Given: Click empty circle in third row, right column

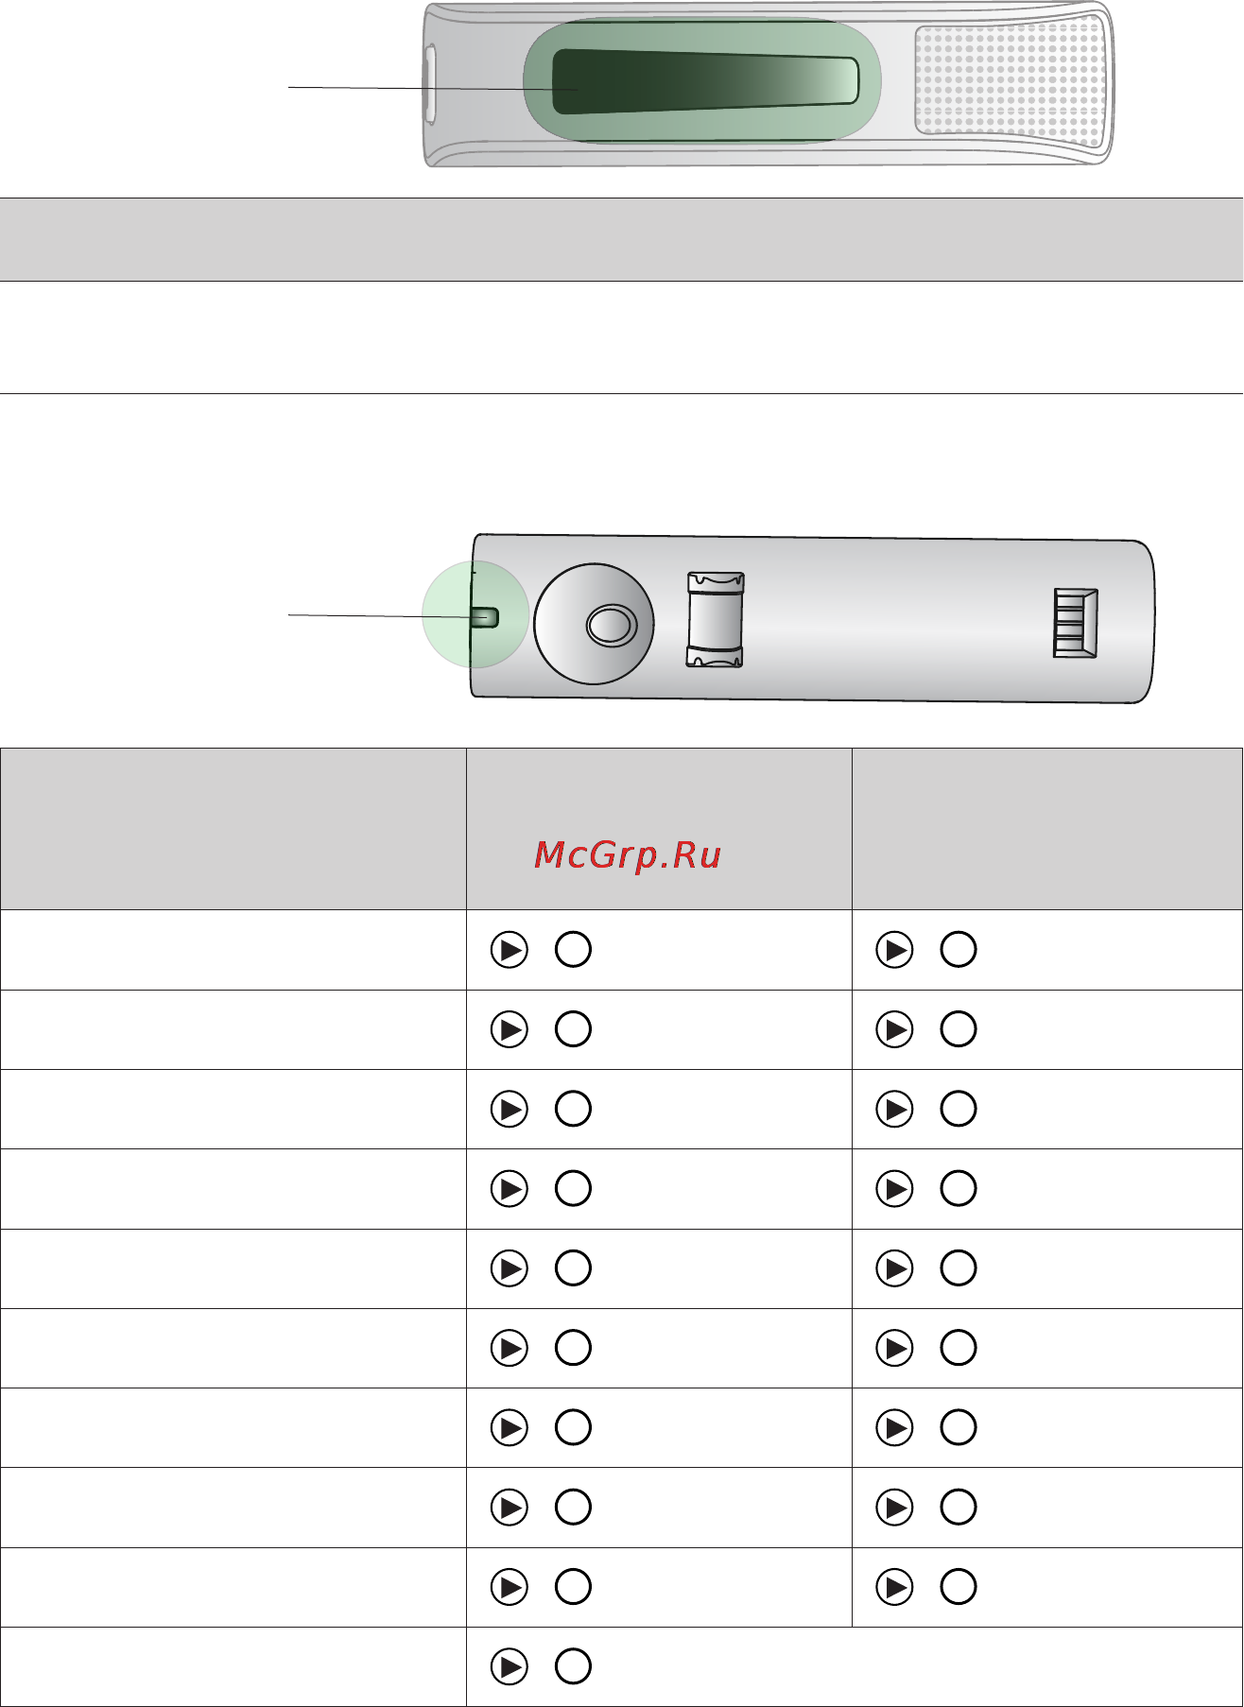Looking at the screenshot, I should (959, 1109).
